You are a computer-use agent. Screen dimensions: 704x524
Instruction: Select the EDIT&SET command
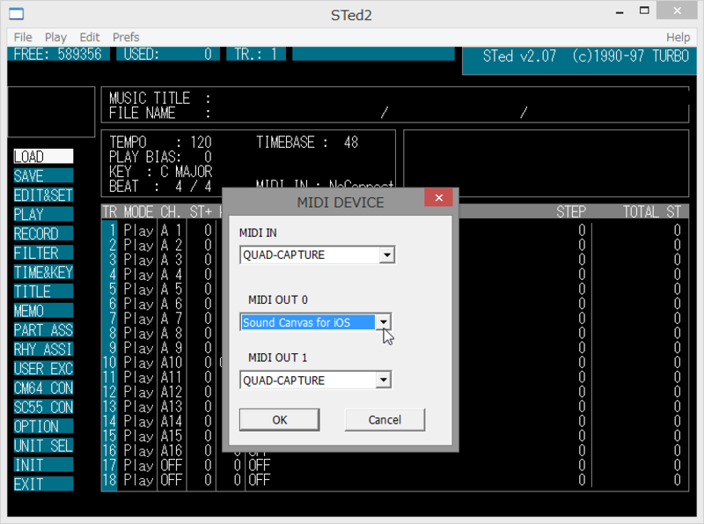pos(43,195)
